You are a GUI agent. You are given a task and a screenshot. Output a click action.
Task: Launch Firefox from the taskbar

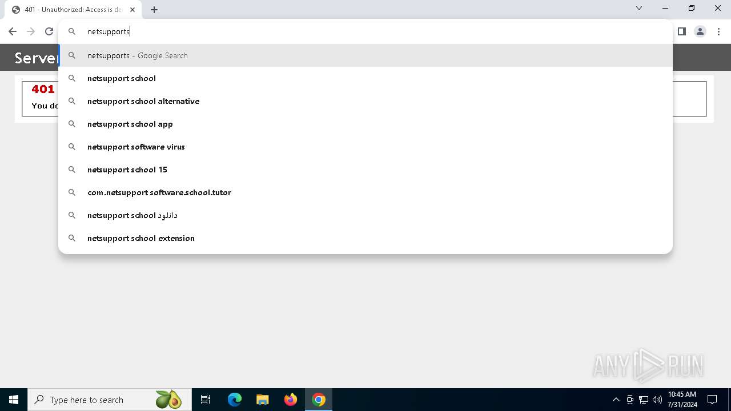(291, 400)
